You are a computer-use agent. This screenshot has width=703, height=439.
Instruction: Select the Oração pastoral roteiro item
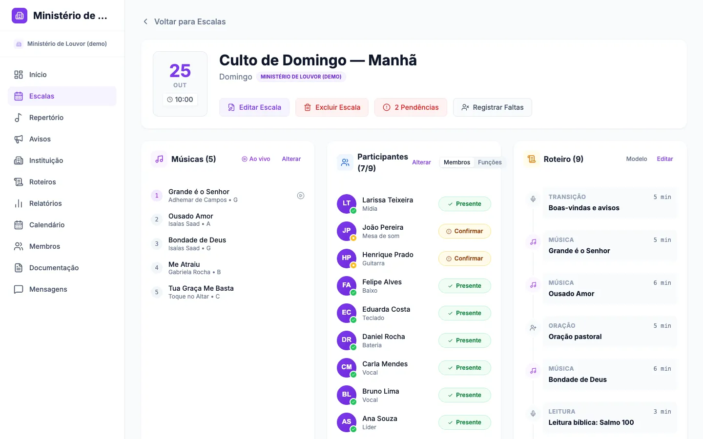[x=610, y=332]
